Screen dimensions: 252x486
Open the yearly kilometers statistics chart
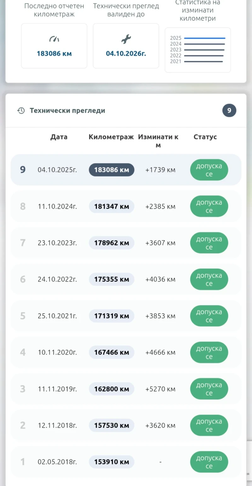click(198, 50)
